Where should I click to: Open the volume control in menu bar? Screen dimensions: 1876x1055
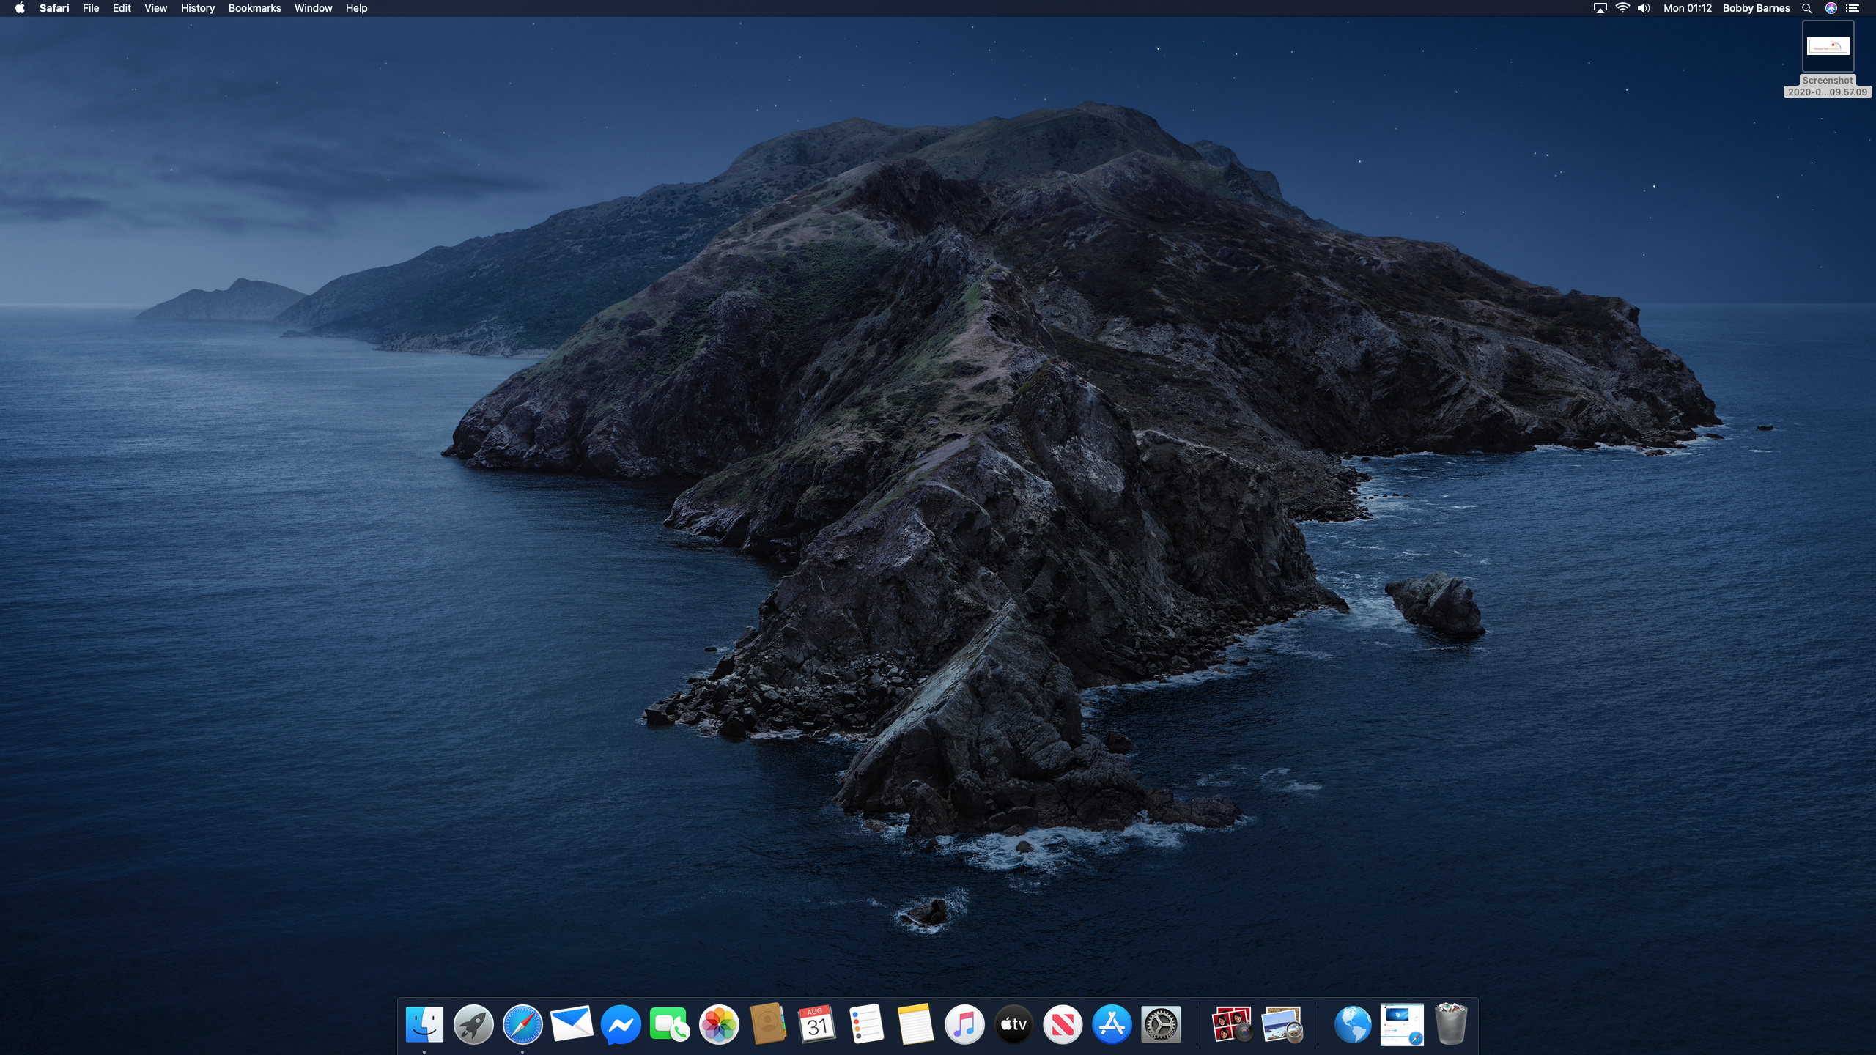click(x=1644, y=8)
